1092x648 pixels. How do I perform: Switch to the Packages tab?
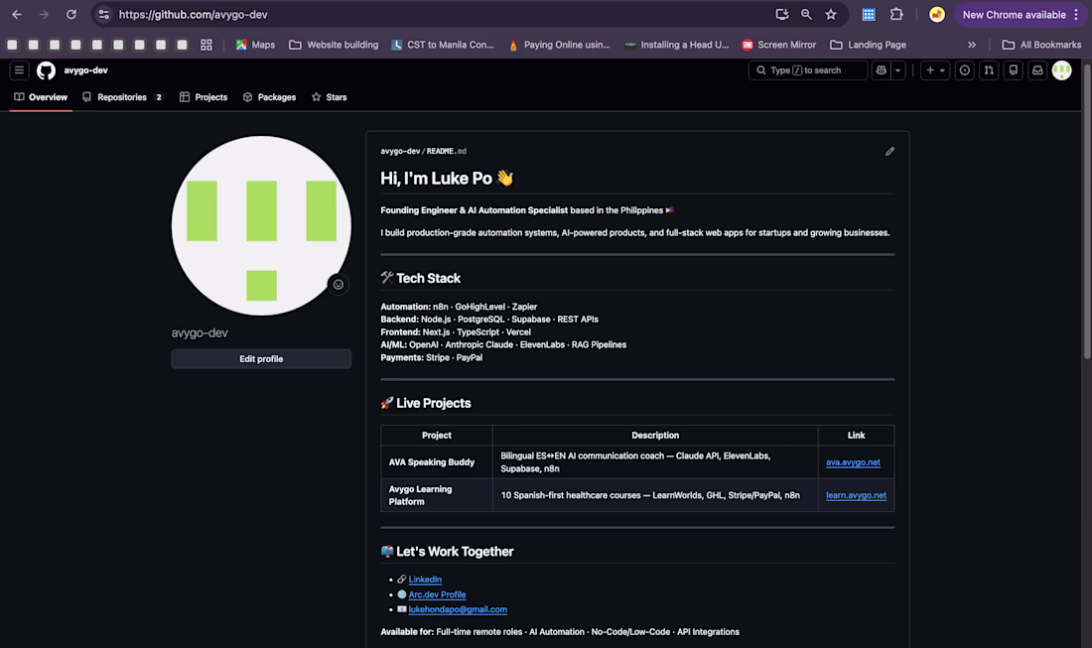pyautogui.click(x=269, y=97)
